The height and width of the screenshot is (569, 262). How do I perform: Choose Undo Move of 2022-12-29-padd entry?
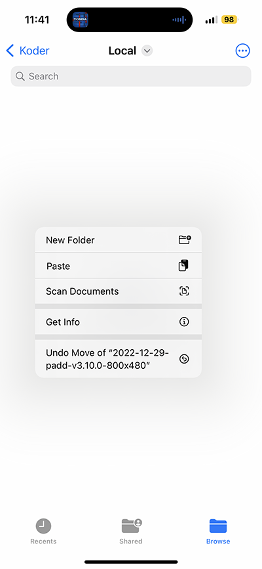point(118,359)
